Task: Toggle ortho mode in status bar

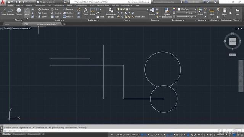Action: click(x=152, y=135)
